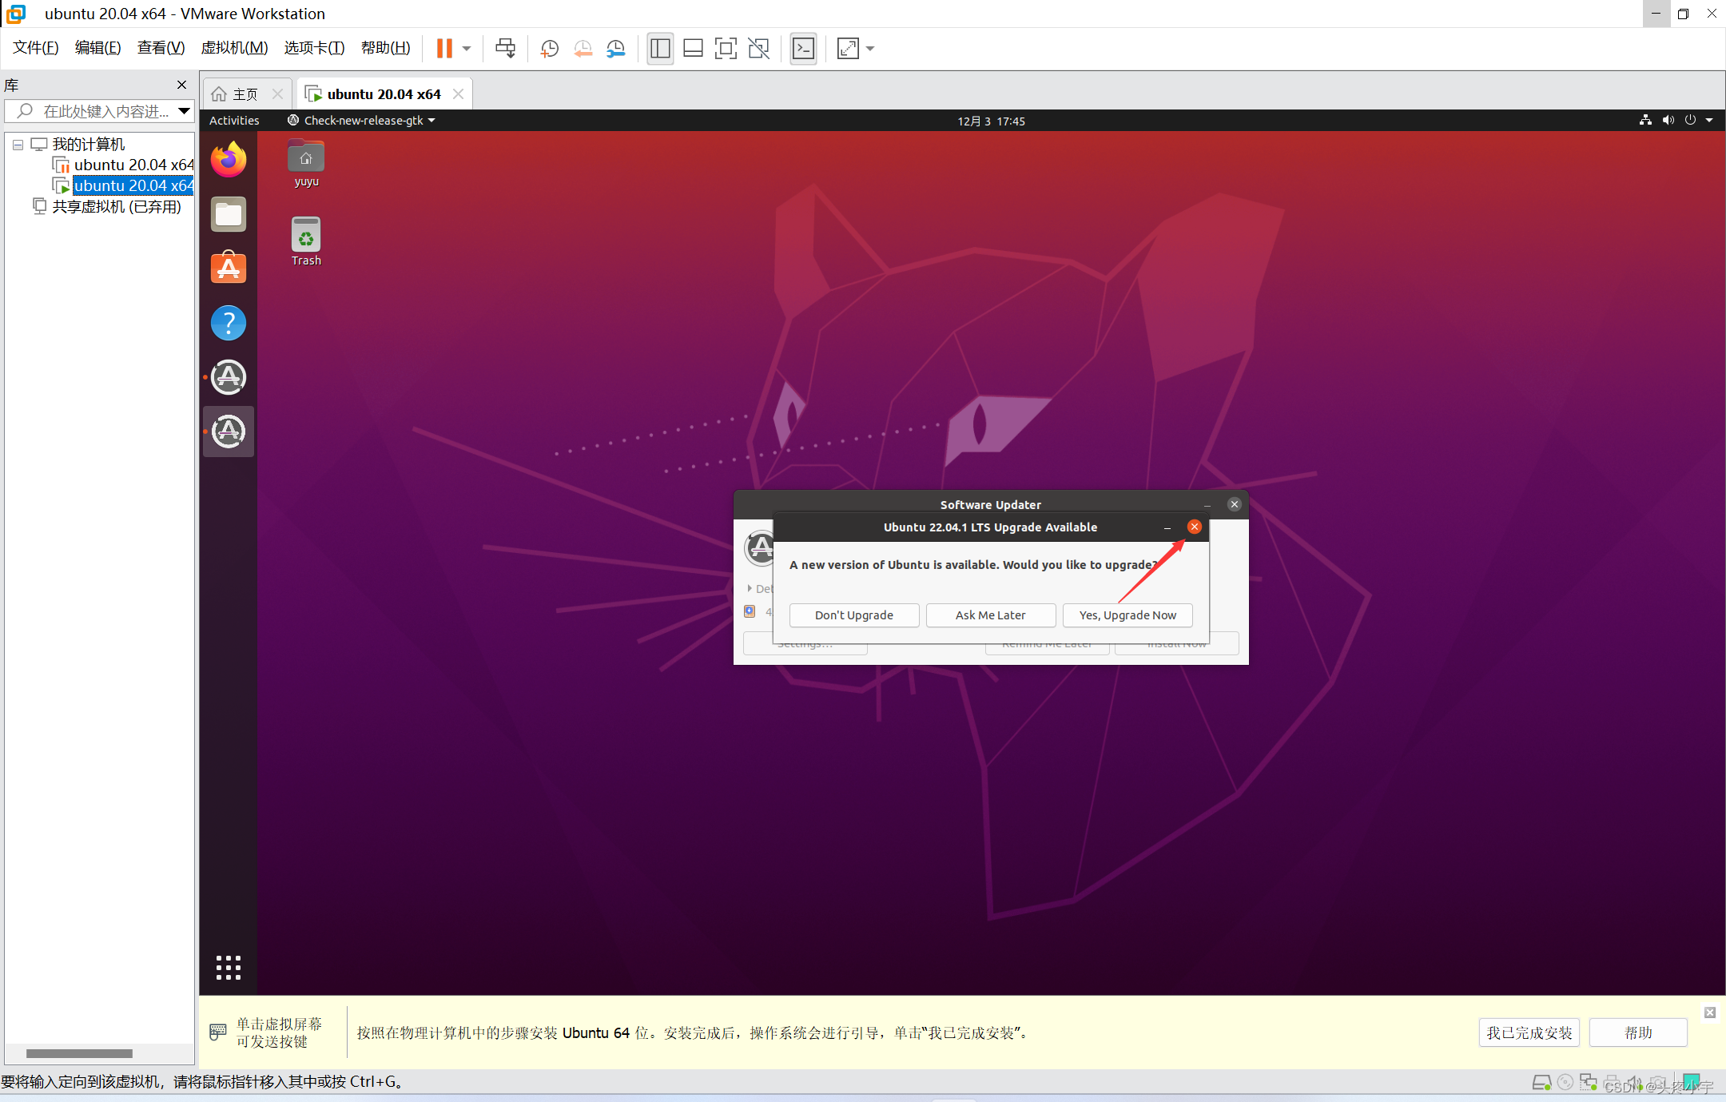Open the 文件(F) menu
Screen dimensions: 1726x1102
[x=36, y=48]
